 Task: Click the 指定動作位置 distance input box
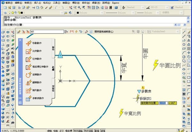[x=163, y=103]
